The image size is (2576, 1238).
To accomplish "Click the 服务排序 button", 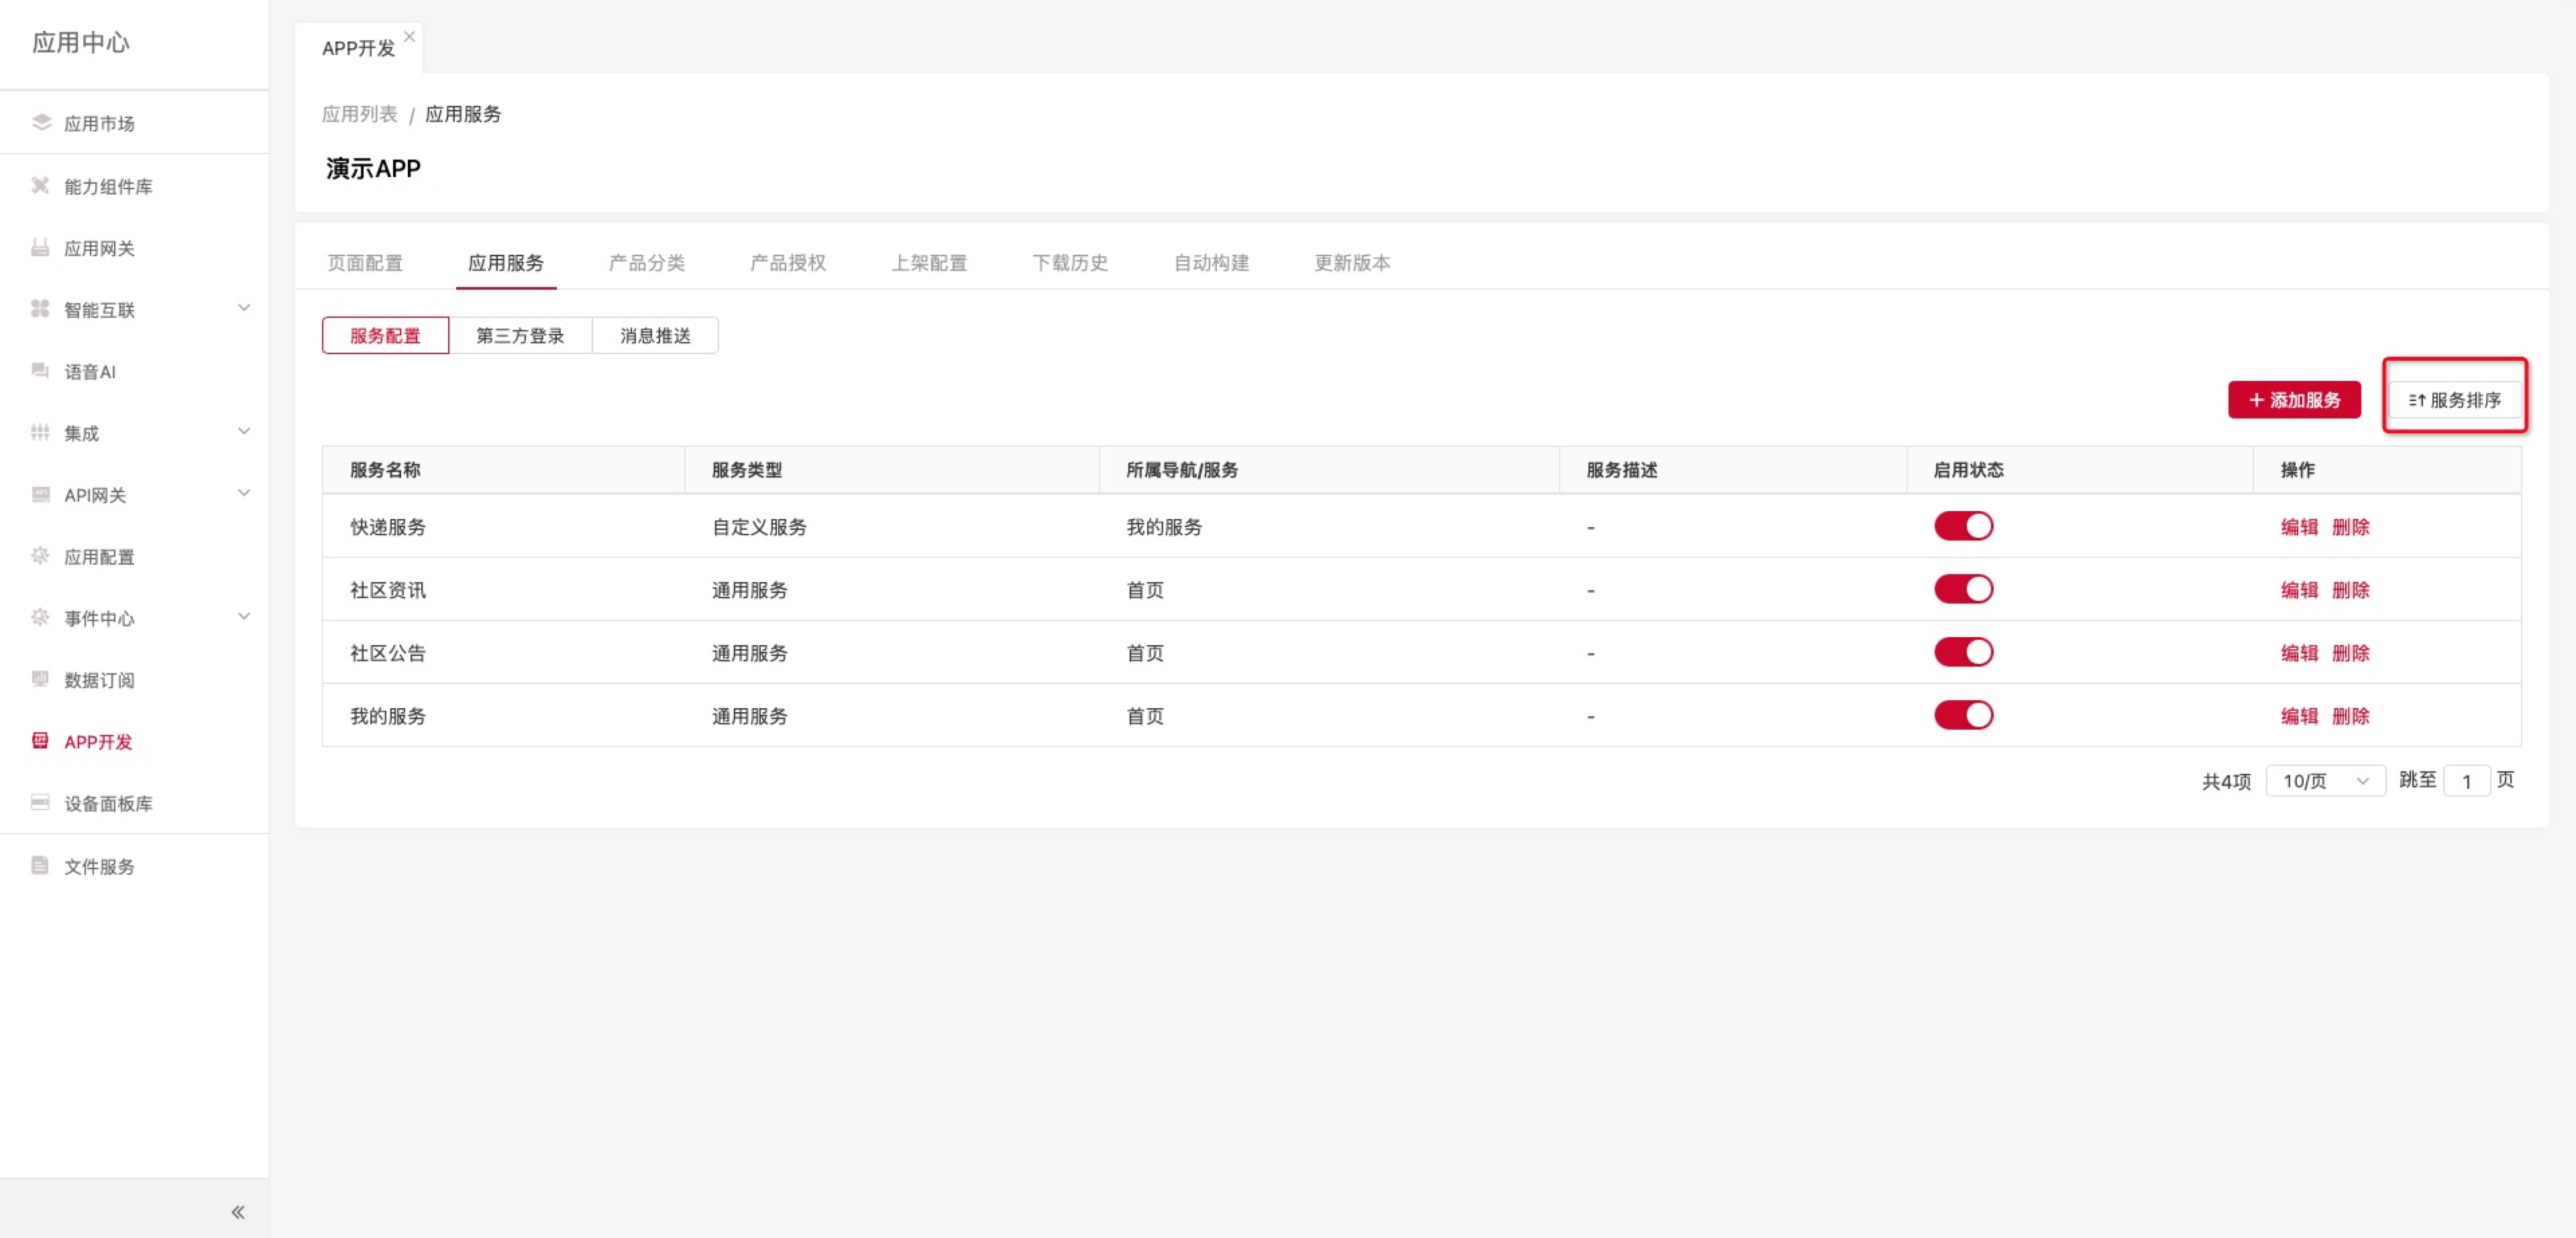I will (x=2454, y=400).
